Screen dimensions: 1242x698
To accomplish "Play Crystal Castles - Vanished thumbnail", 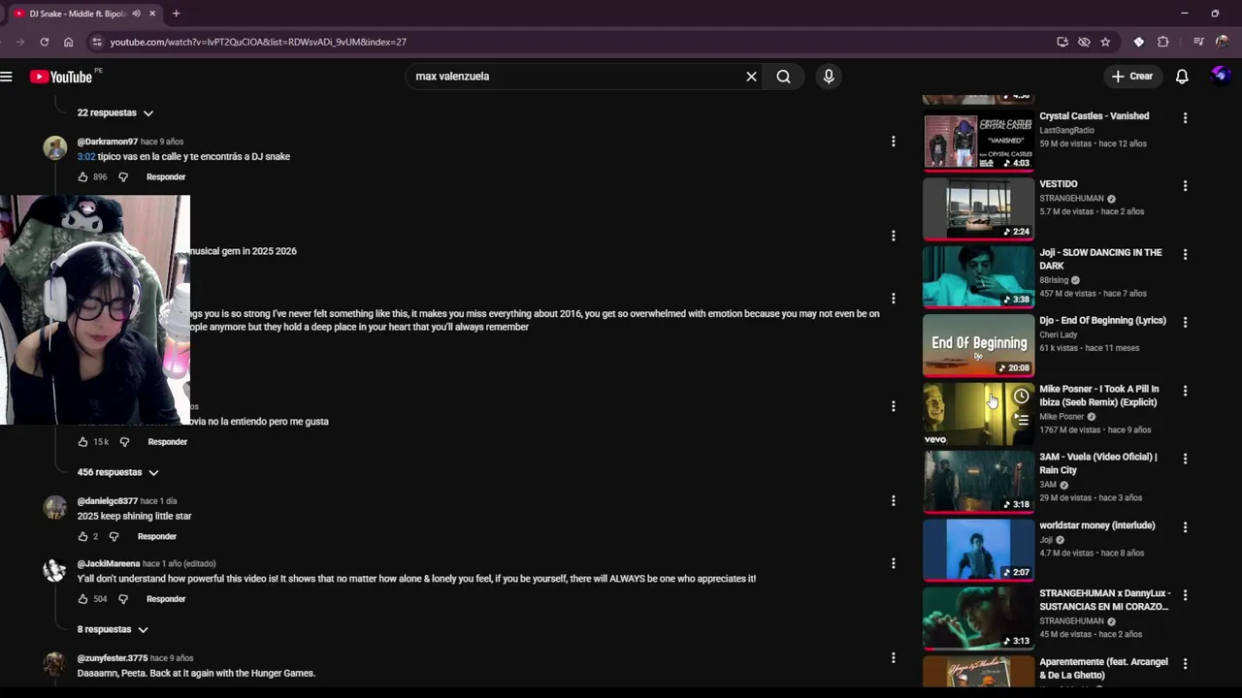I will [x=978, y=141].
